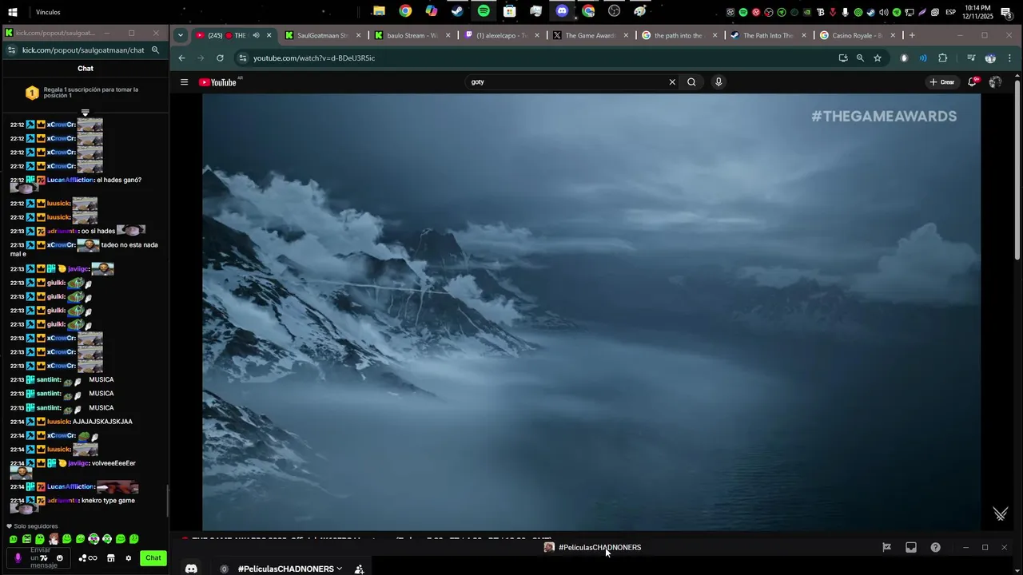Click luusick name on AJAJAJSKAJSKJAA message
Viewport: 1023px width, 575px height.
[x=58, y=422]
